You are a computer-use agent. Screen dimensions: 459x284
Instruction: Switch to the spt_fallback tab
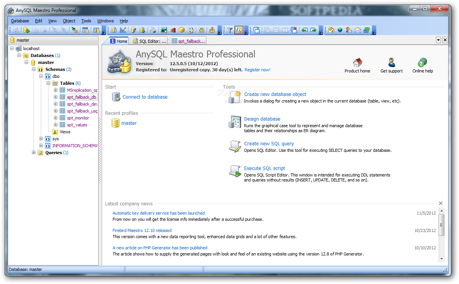pos(188,41)
